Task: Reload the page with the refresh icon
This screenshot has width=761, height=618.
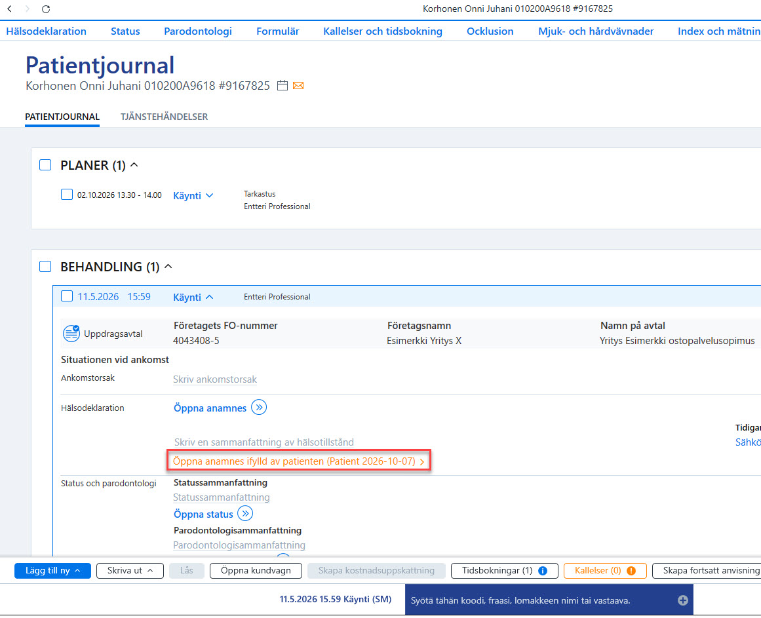Action: coord(46,9)
